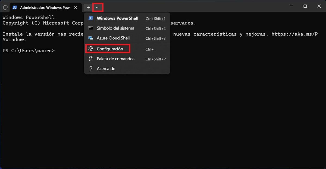
Task: Close the Terminal window
Action: [x=319, y=6]
